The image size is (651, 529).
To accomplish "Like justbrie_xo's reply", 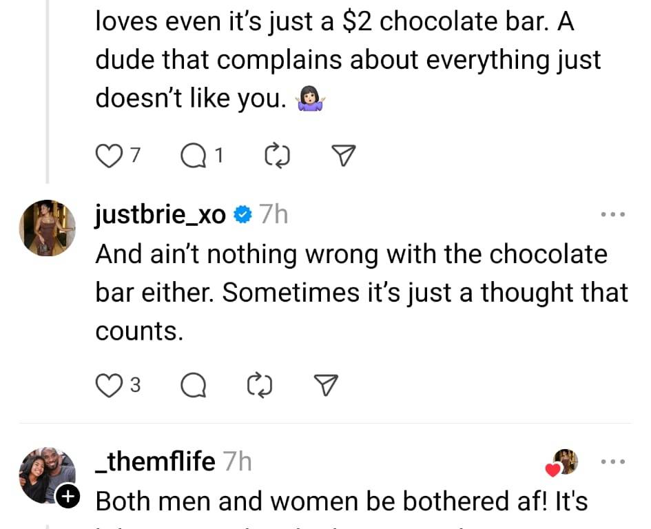I will point(107,386).
